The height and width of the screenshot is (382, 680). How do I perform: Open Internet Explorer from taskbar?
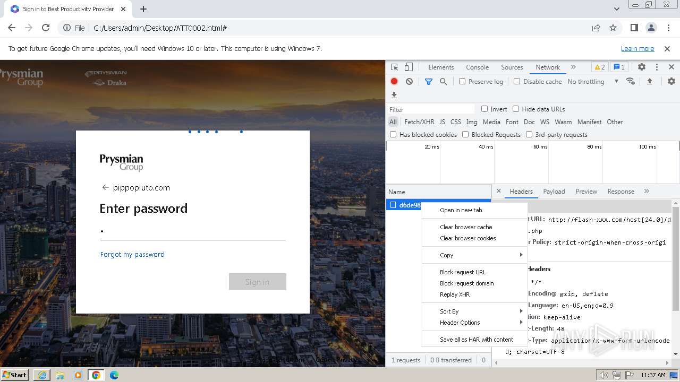click(41, 375)
